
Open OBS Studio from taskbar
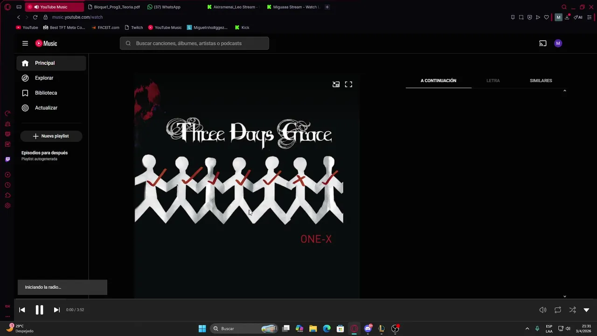pyautogui.click(x=395, y=329)
